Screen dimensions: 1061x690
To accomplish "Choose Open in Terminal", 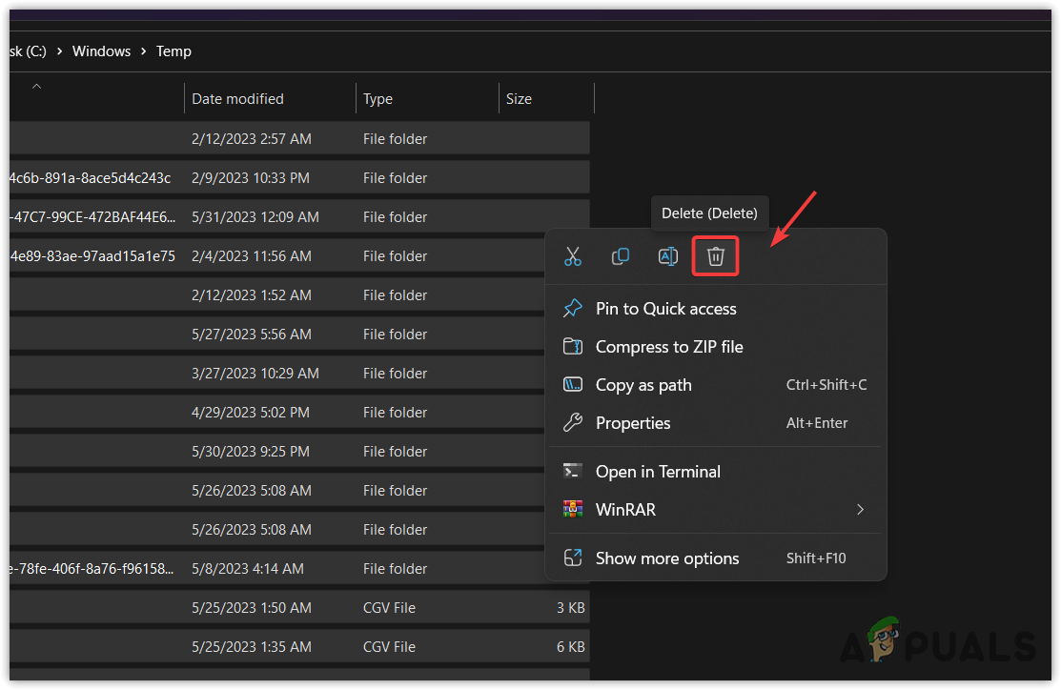I will pyautogui.click(x=715, y=471).
